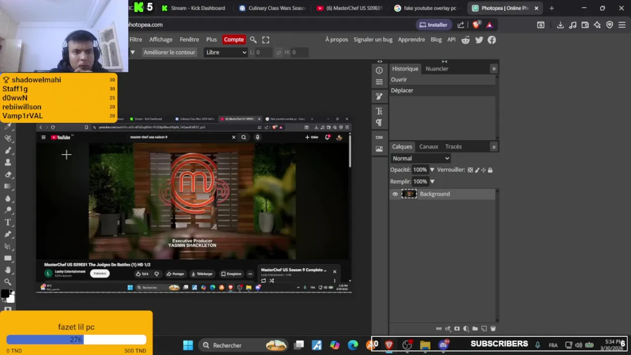Select the Path Selection tool
Viewport: 631px width, 355px height.
click(8, 246)
